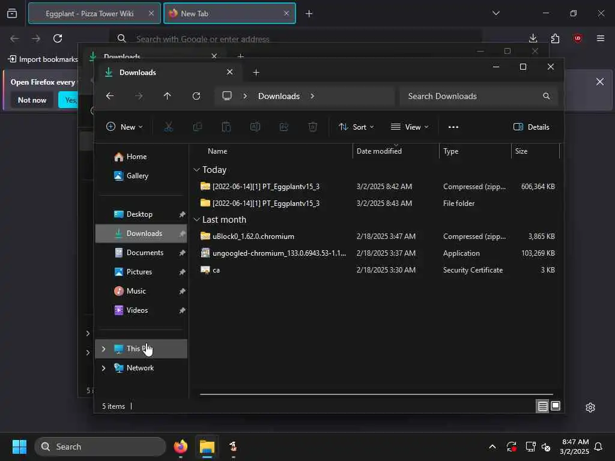Open the New item dropdown
The image size is (615, 461).
124,127
